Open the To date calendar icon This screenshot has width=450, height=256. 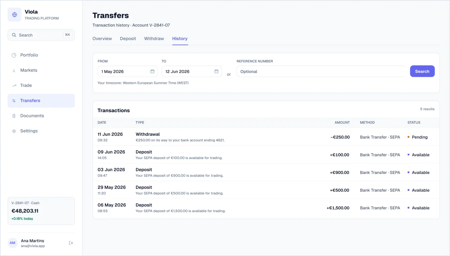(x=216, y=71)
